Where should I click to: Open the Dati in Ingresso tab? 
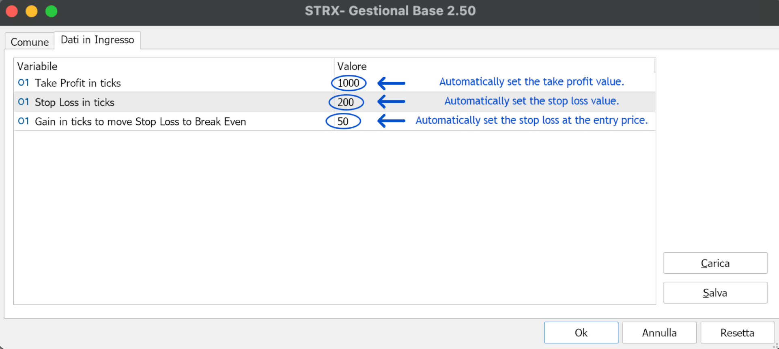[x=97, y=40]
